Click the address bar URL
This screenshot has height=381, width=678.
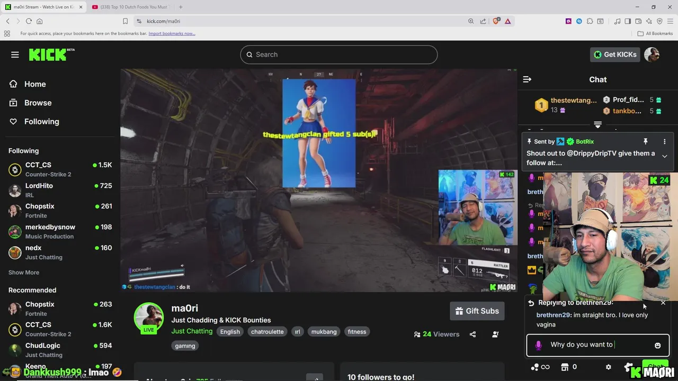tap(163, 21)
